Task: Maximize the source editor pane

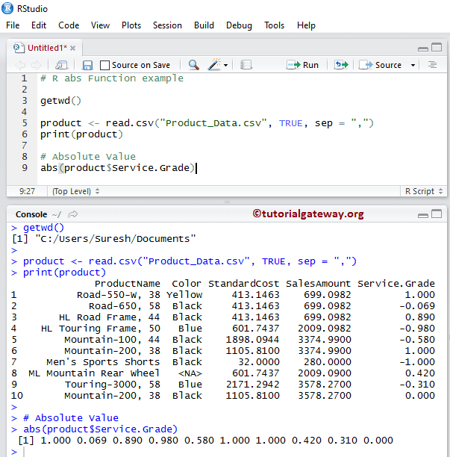Action: (437, 47)
